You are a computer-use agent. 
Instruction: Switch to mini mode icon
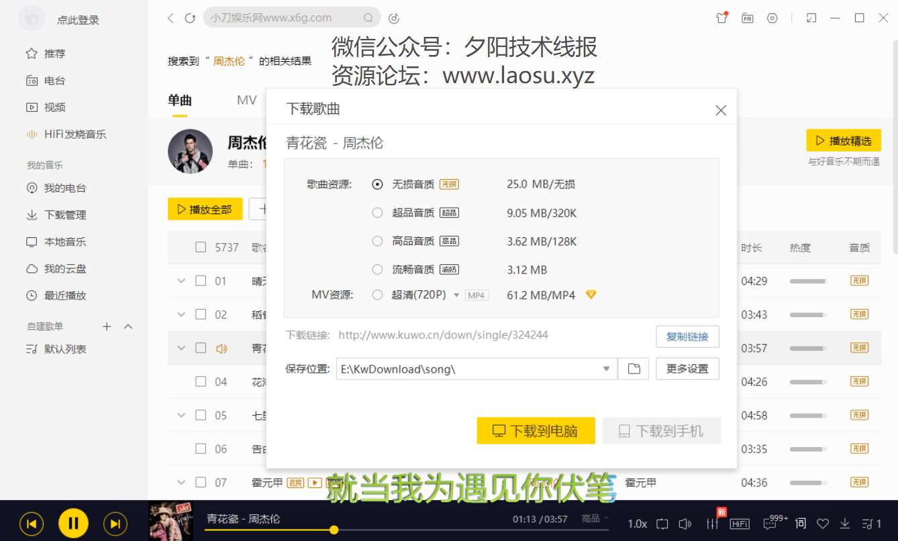811,18
